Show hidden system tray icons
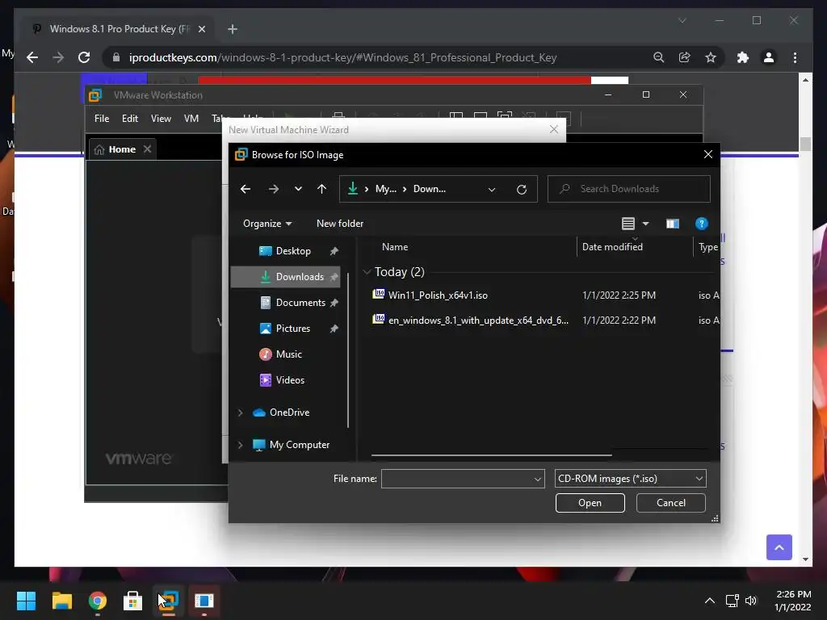Screen dimensions: 827x620 pos(710,601)
